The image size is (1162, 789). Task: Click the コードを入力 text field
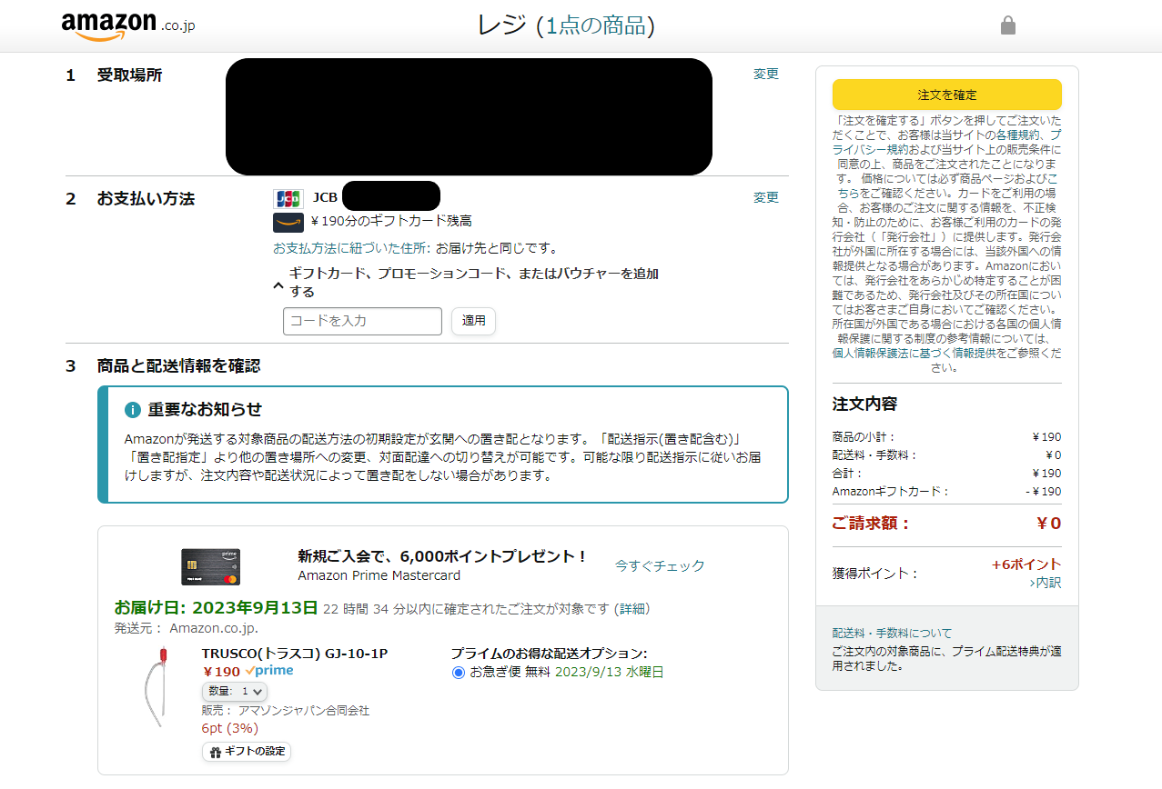[x=362, y=322]
